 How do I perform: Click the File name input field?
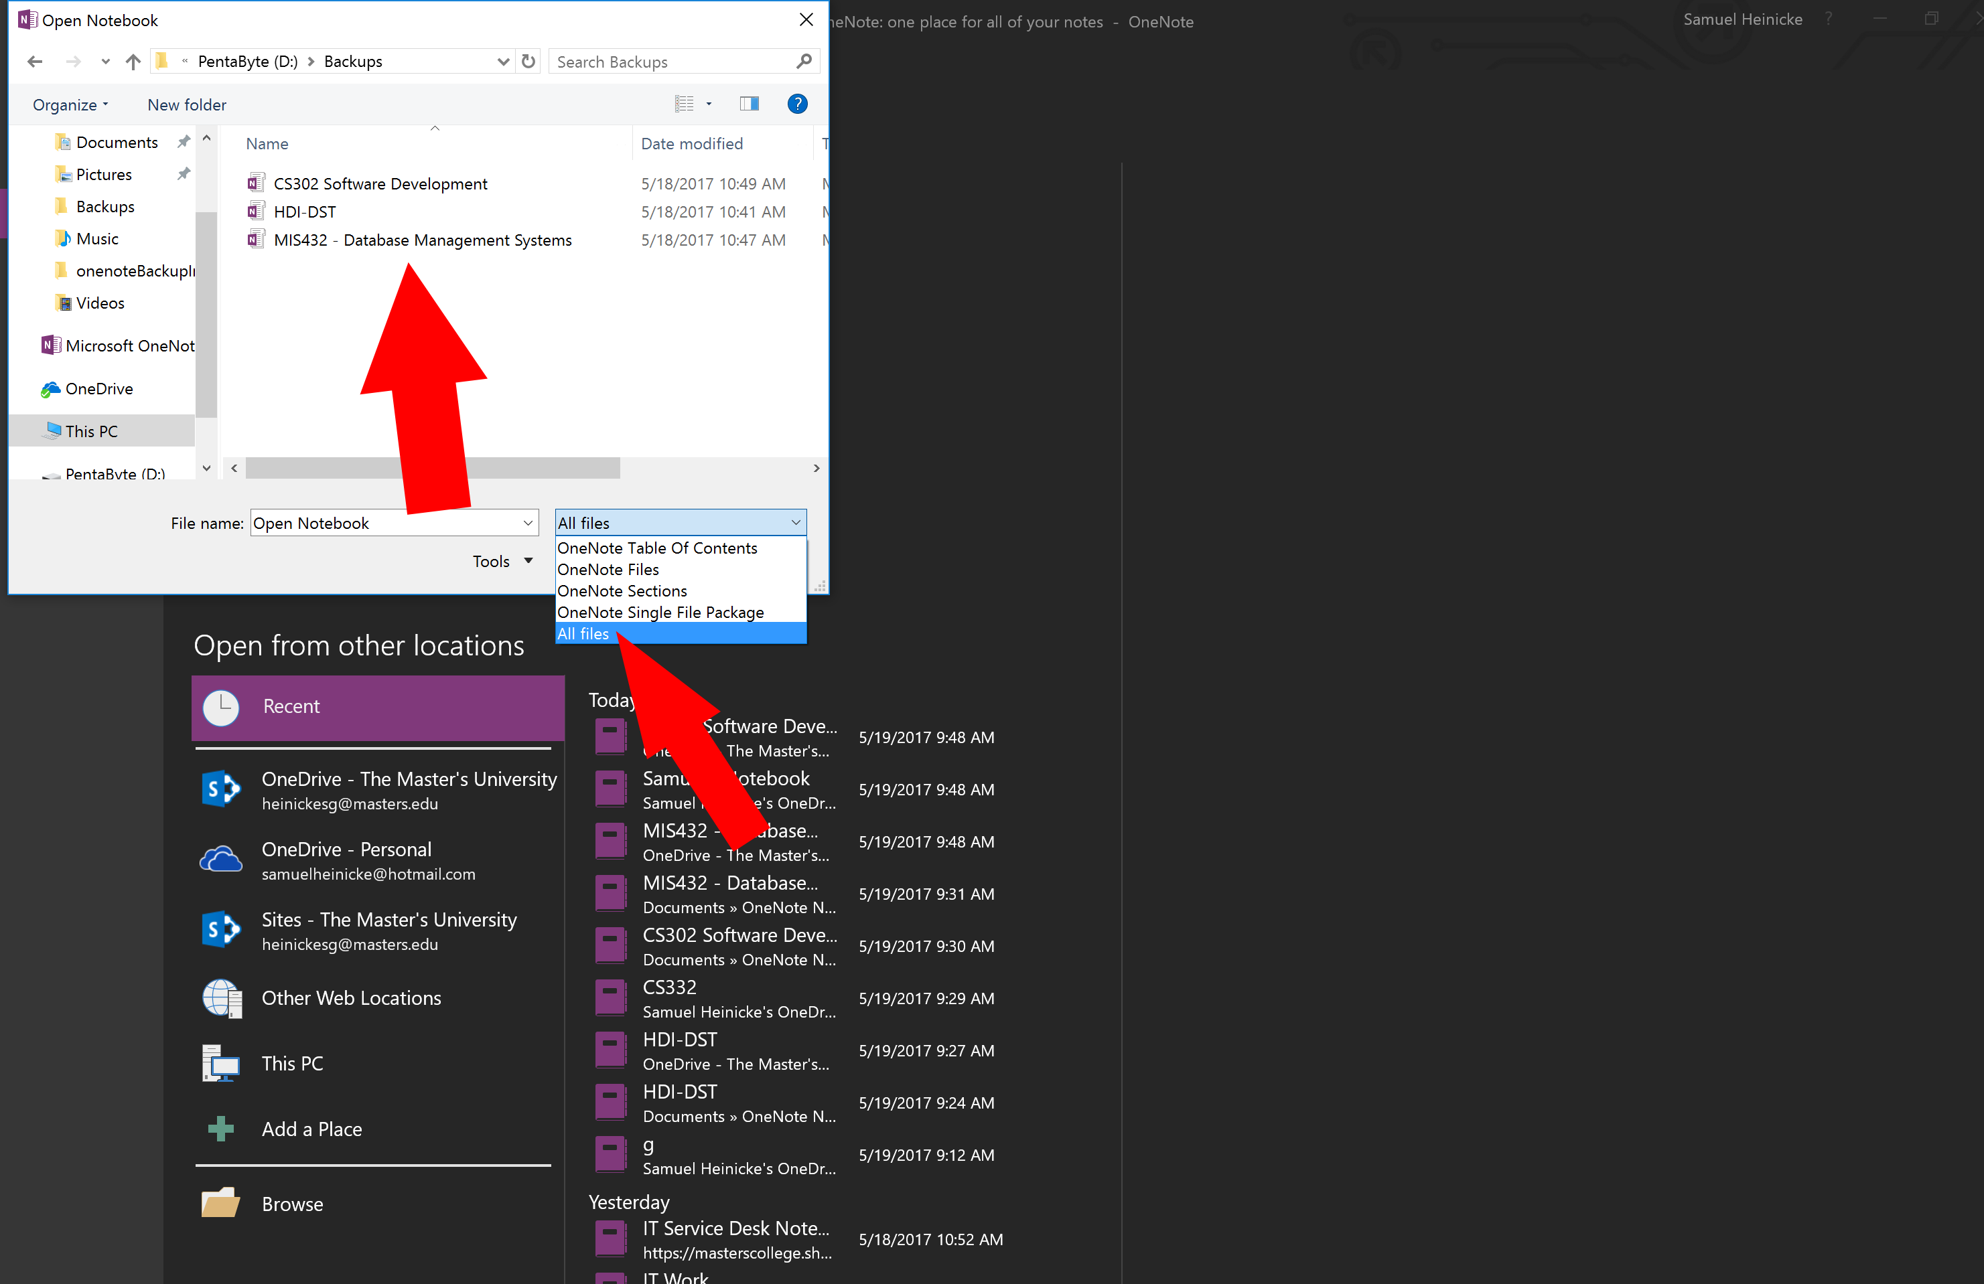[x=385, y=524]
